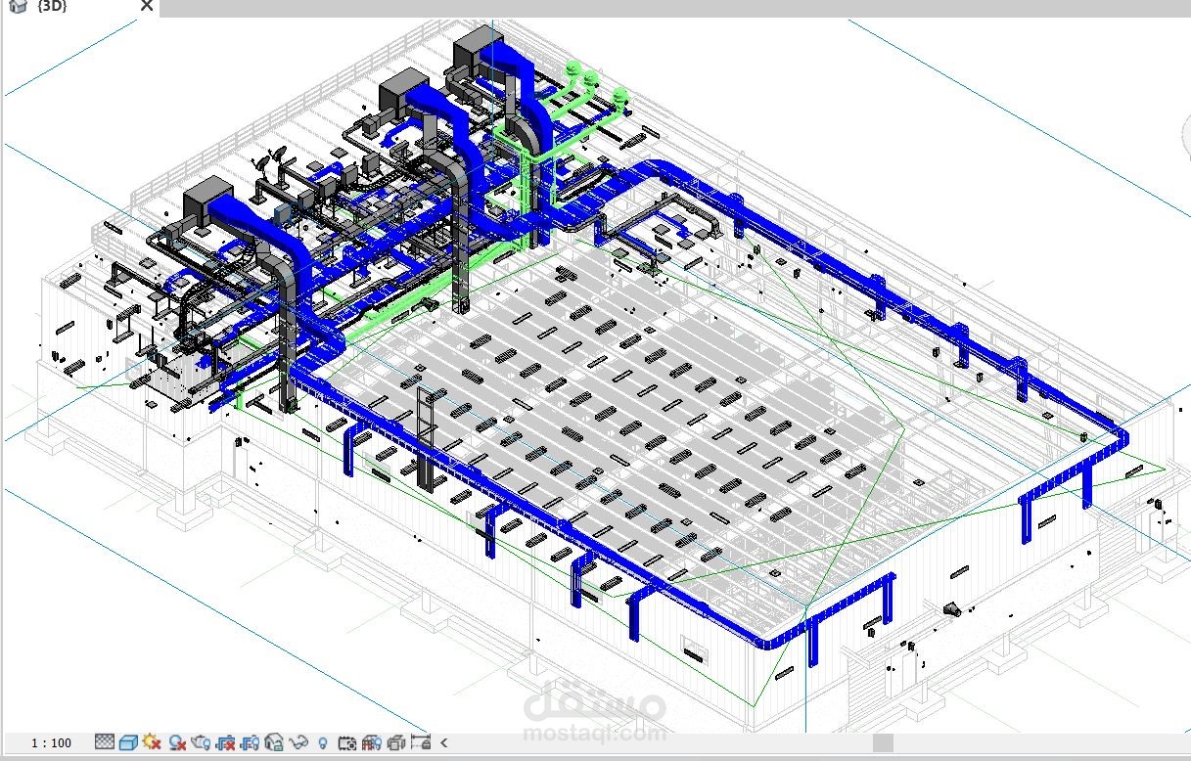Toggle the Highlight Displacement Sets icon
This screenshot has width=1191, height=761.
point(396,742)
